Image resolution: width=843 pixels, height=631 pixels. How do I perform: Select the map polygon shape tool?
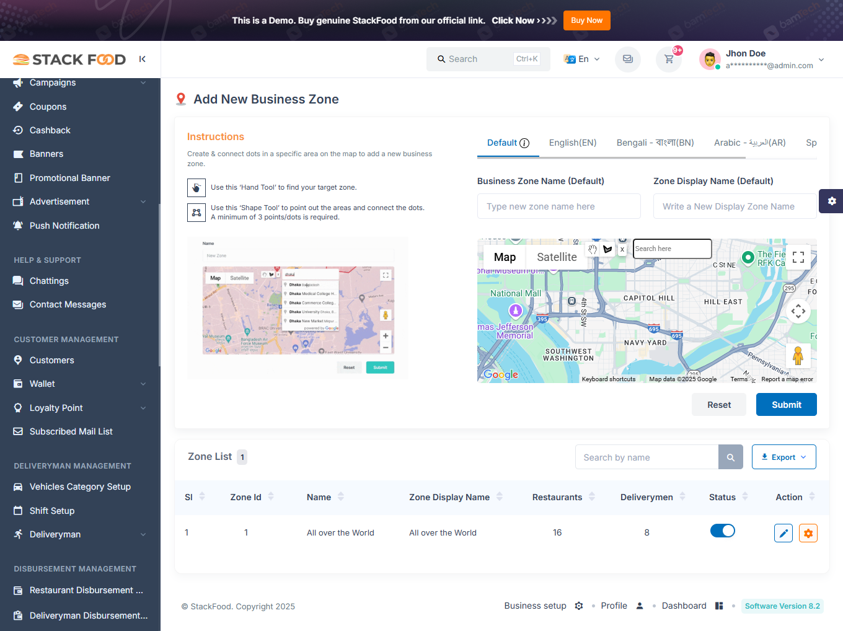coord(607,249)
